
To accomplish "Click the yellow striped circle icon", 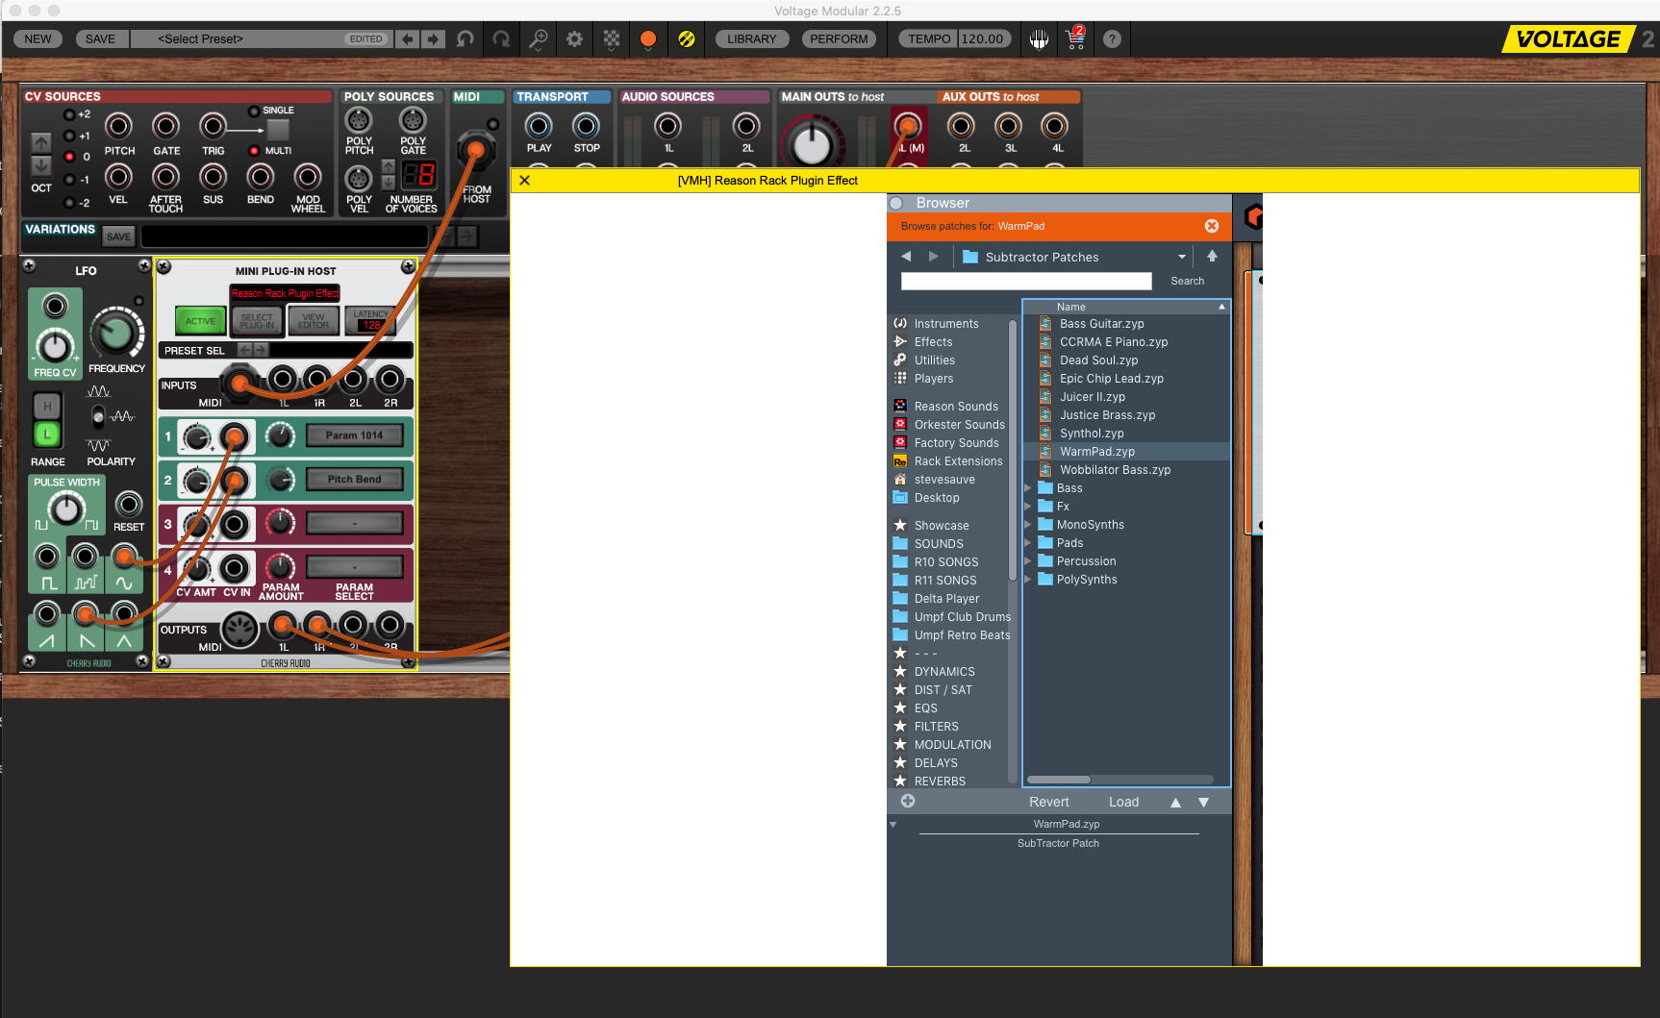I will [x=687, y=39].
